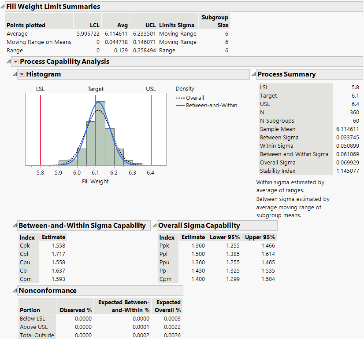Collapse the Overall Sigma Capability table
364x339 pixels.
click(x=155, y=226)
